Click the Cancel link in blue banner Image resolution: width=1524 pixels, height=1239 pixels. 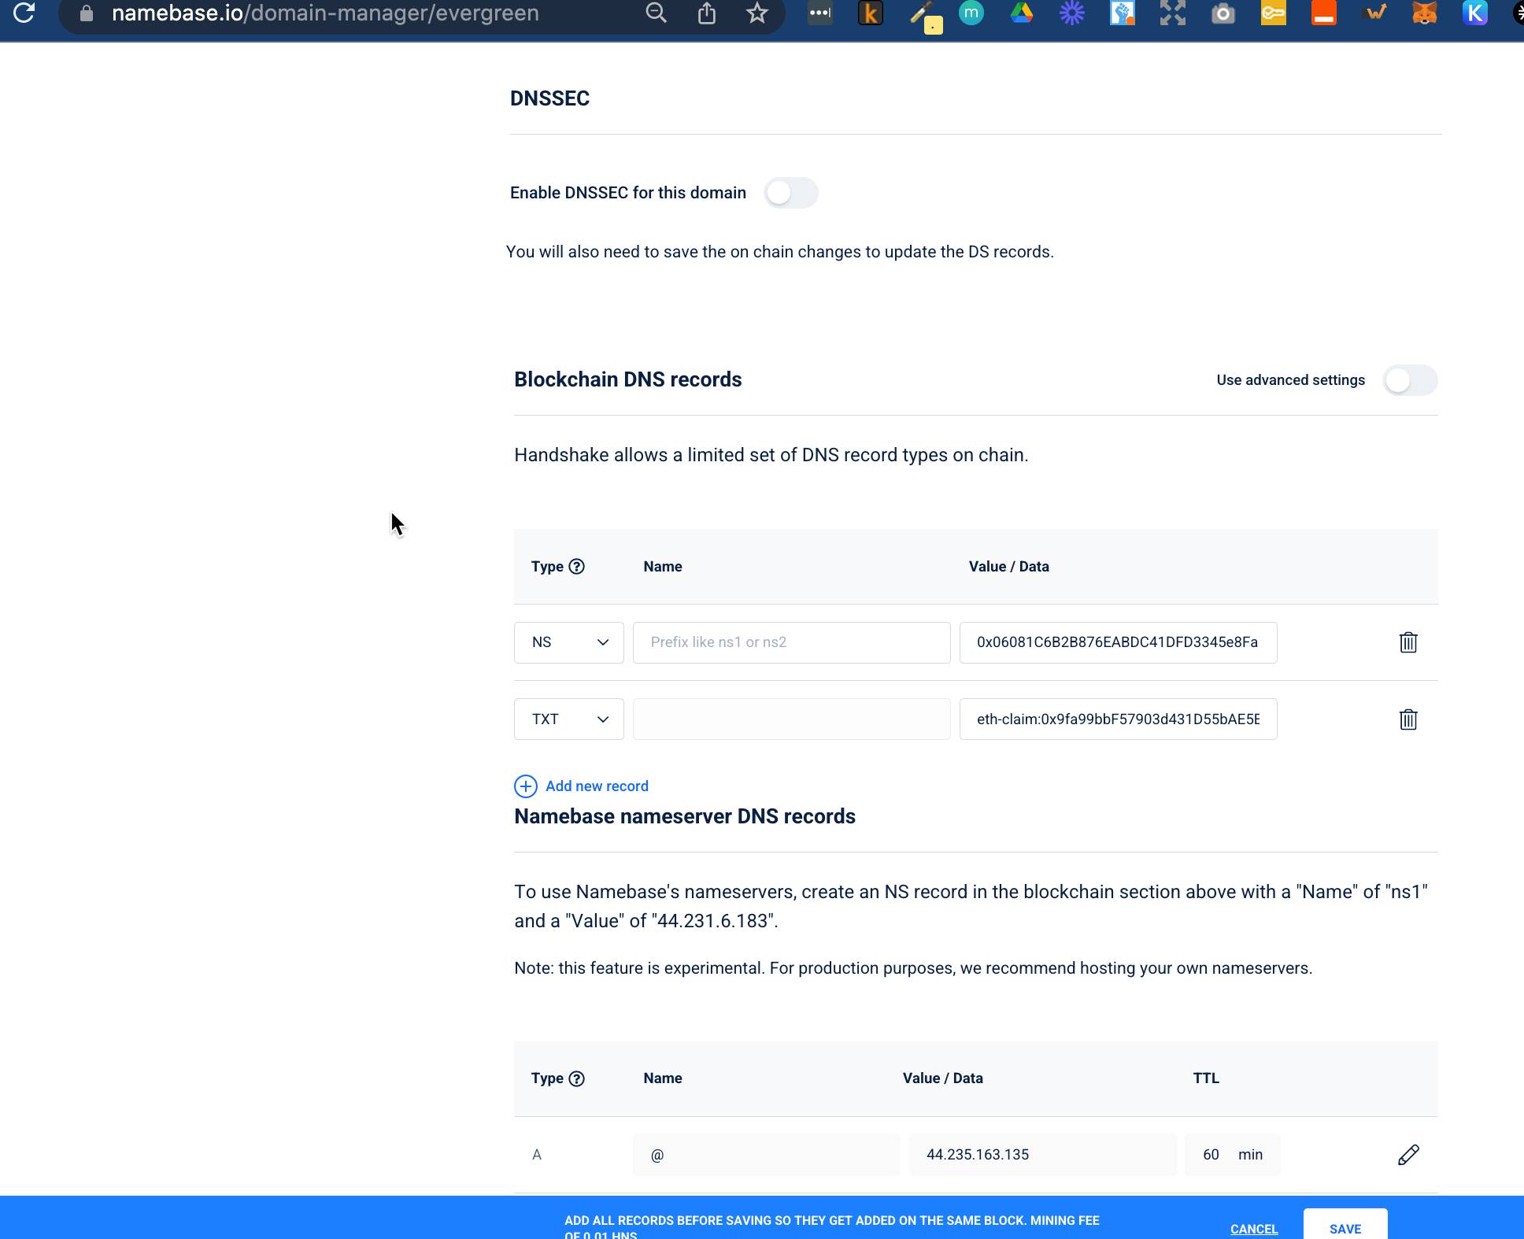tap(1253, 1229)
